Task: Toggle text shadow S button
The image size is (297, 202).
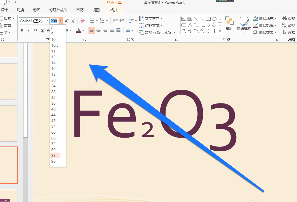Action: [x=42, y=30]
